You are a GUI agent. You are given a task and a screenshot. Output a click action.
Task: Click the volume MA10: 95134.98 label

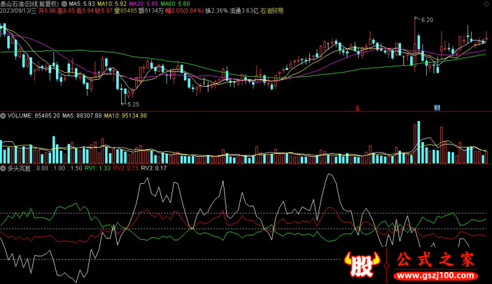[x=125, y=116]
